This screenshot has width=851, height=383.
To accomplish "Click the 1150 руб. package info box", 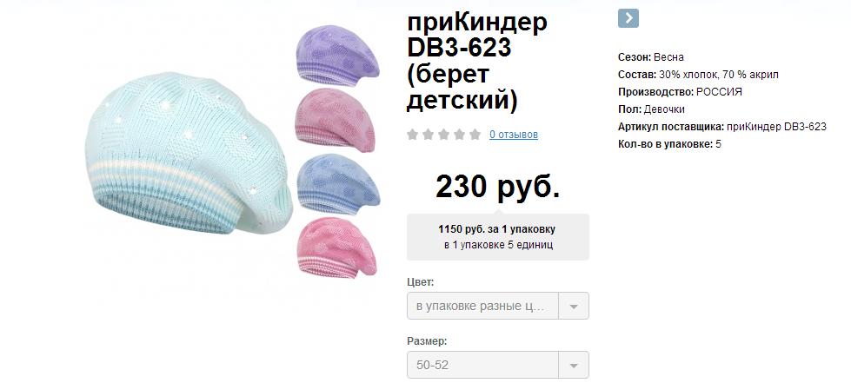I will [x=498, y=236].
